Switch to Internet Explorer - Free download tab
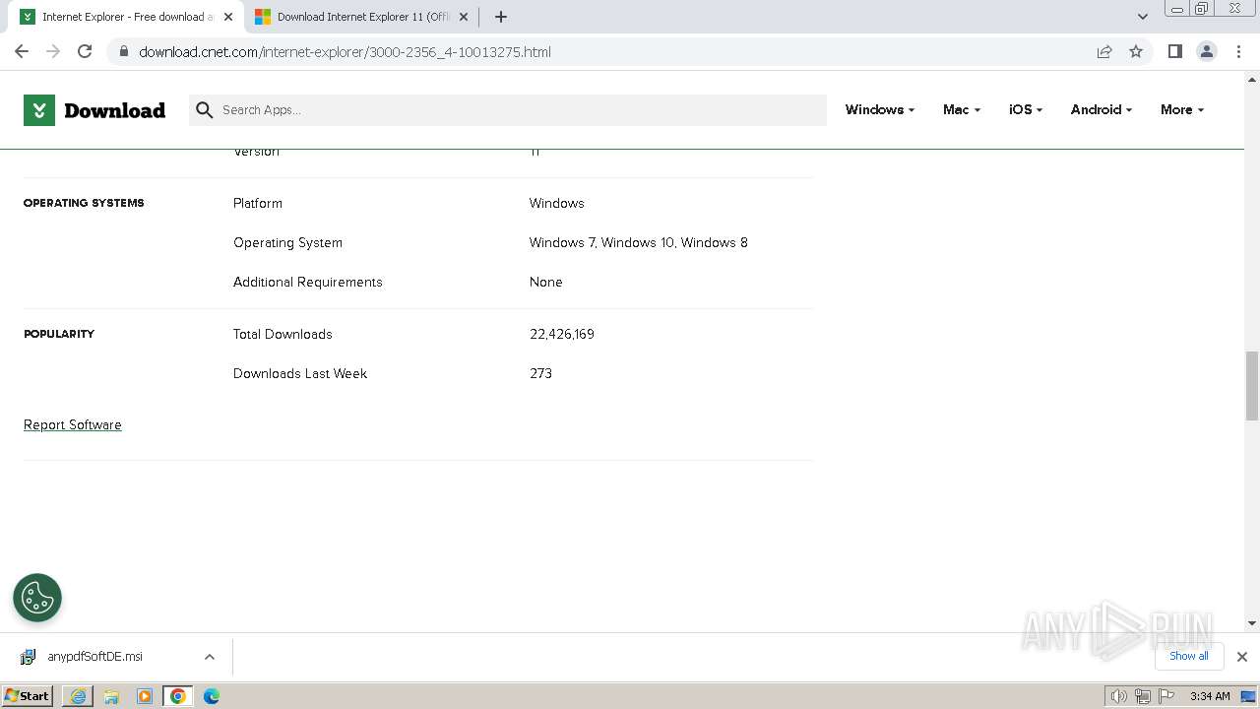Viewport: 1260px width, 709px height. [x=125, y=17]
